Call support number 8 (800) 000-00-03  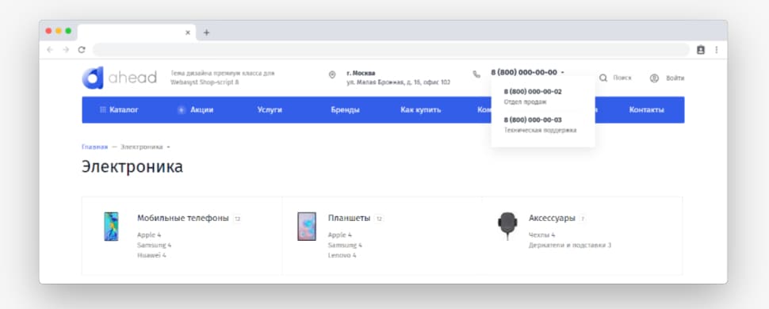tap(533, 120)
